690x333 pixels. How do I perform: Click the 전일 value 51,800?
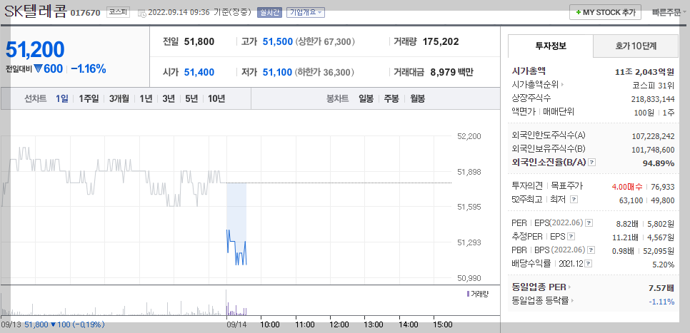point(199,42)
